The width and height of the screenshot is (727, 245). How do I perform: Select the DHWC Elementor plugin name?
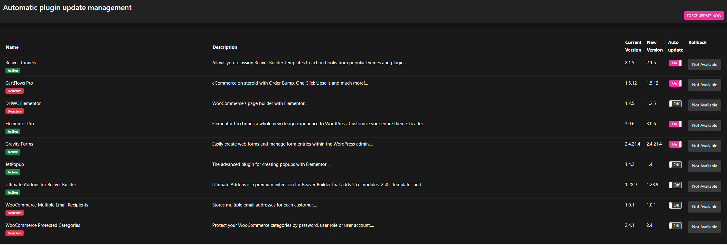coord(23,103)
